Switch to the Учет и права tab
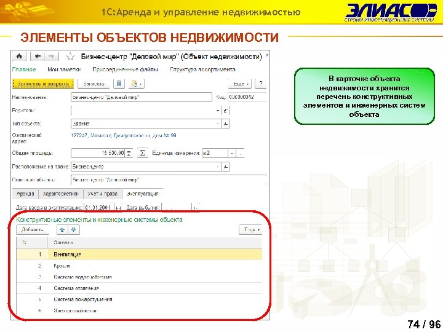The image size is (443, 332). click(x=102, y=194)
